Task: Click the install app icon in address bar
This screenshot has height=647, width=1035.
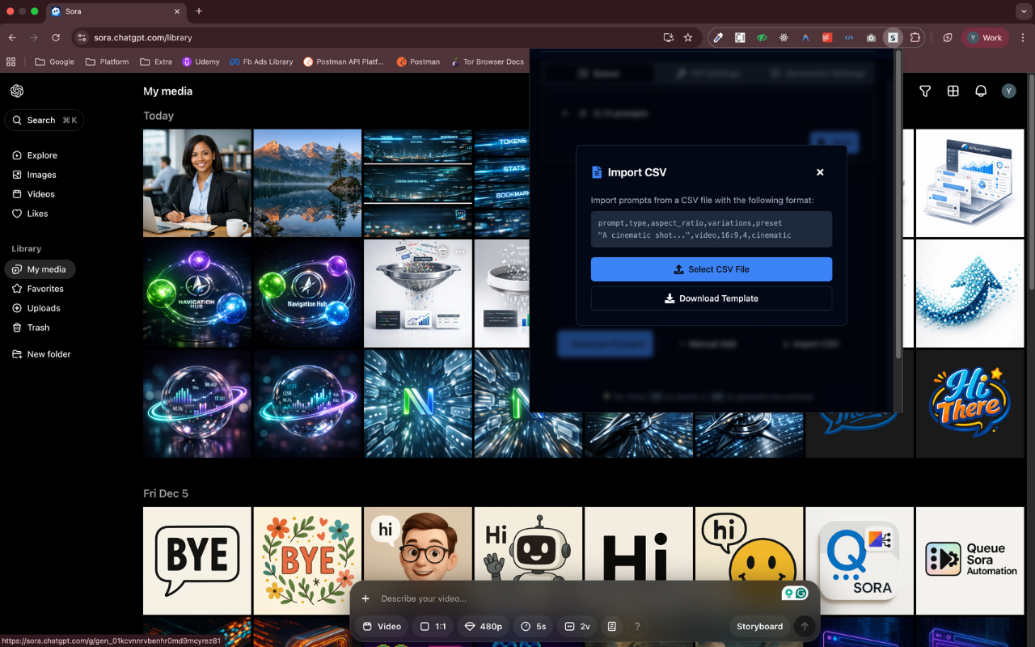Action: [x=669, y=37]
